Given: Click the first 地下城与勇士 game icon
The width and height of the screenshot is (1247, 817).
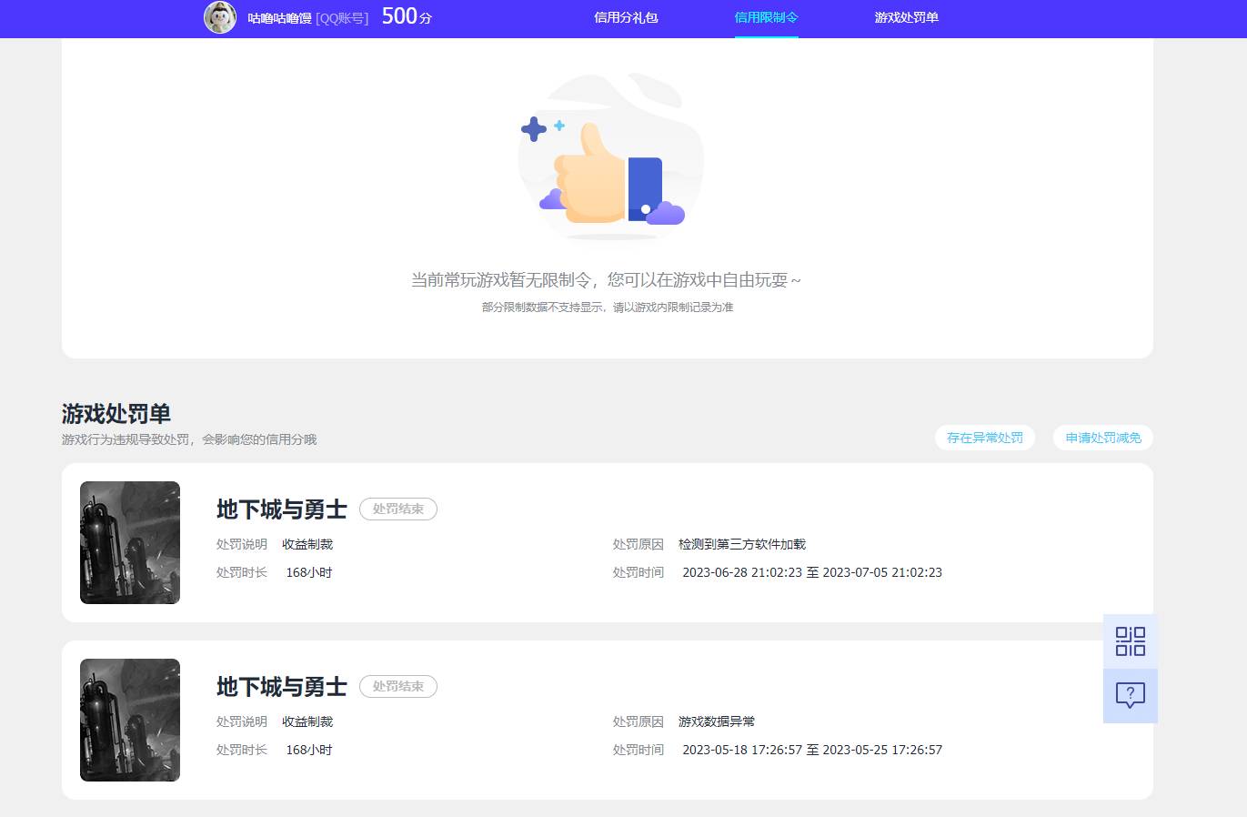Looking at the screenshot, I should click(129, 542).
